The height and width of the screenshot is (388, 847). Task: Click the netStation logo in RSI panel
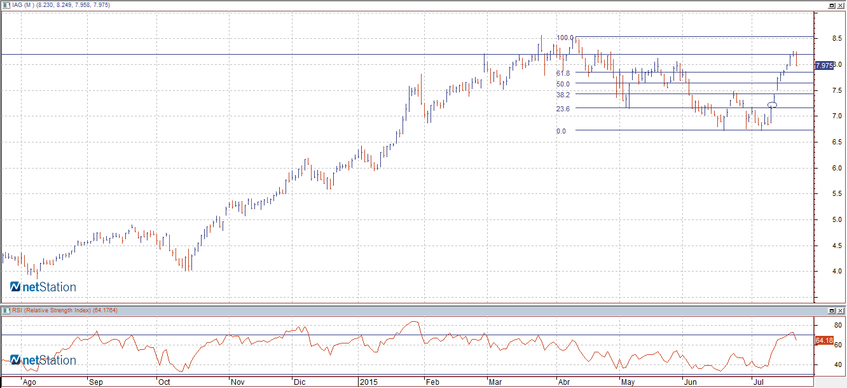pyautogui.click(x=43, y=361)
